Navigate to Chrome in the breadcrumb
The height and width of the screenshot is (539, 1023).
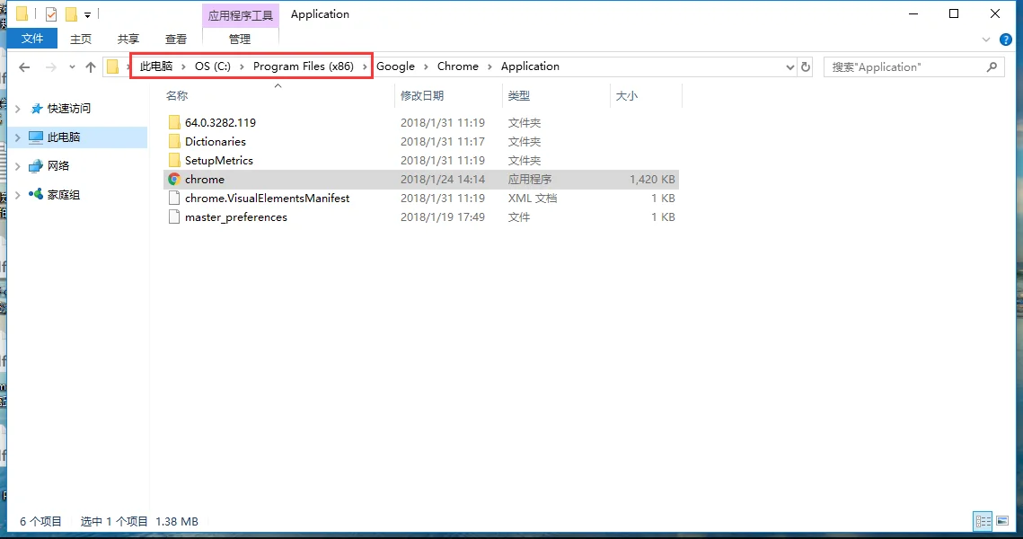pos(457,66)
